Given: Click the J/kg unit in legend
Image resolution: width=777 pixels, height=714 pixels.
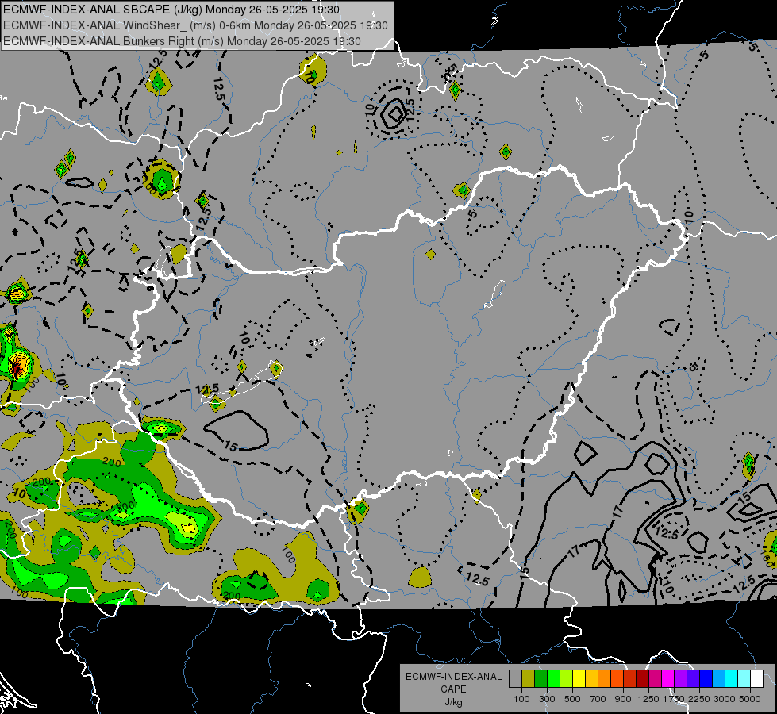Looking at the screenshot, I should tap(453, 702).
